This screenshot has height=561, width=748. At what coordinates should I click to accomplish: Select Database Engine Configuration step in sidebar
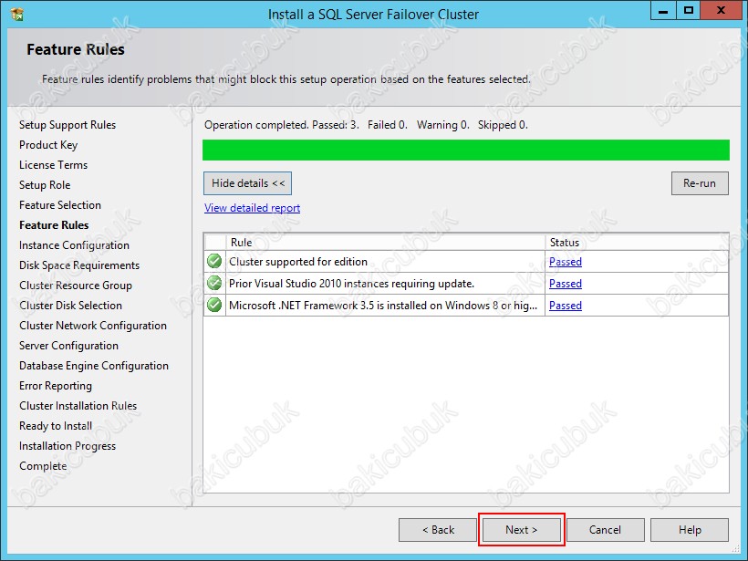(94, 366)
